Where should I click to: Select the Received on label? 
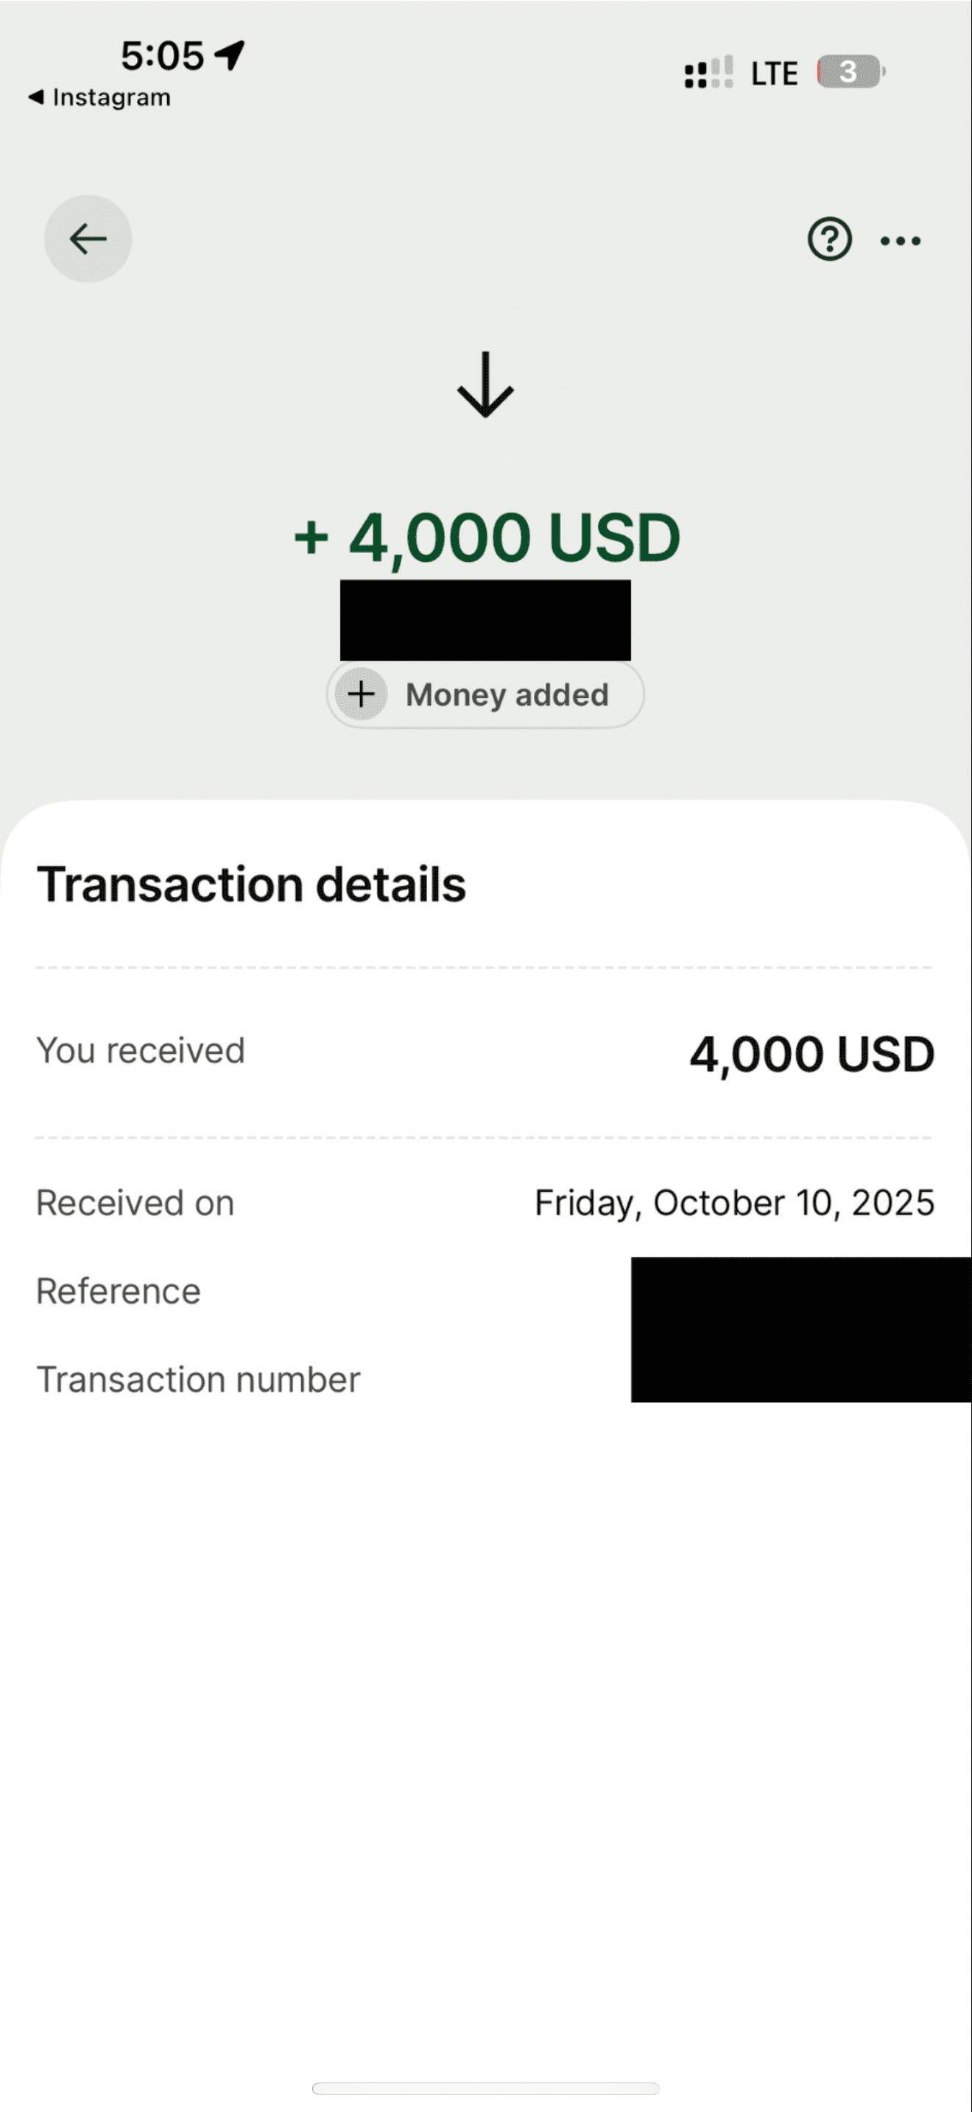[x=135, y=1203]
